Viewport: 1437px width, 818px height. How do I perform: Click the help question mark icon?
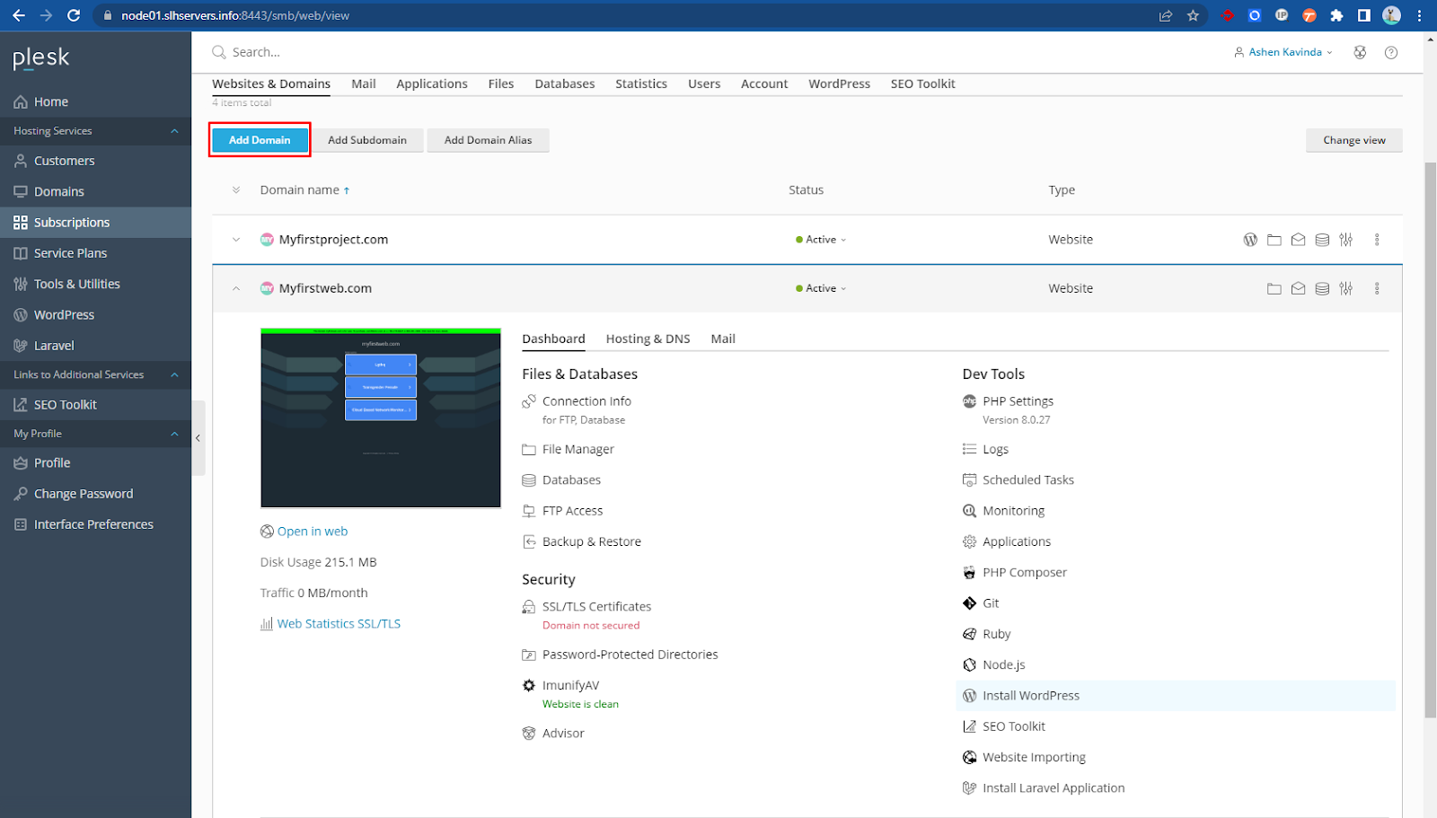point(1391,53)
